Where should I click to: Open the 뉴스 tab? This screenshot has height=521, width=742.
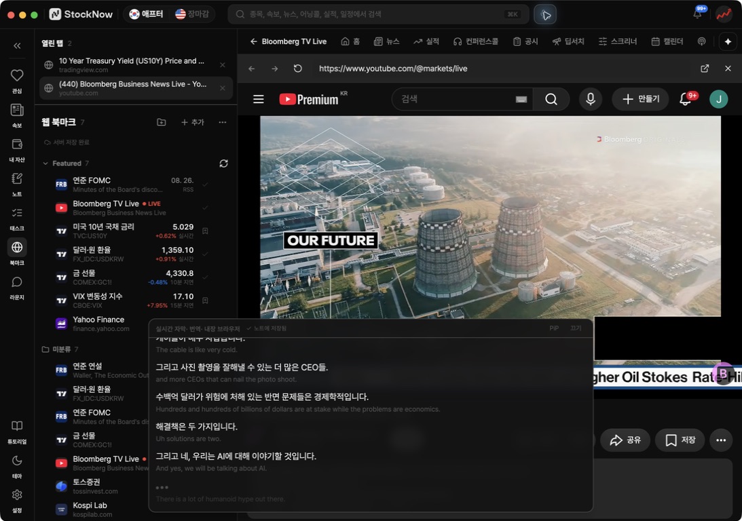click(x=387, y=41)
